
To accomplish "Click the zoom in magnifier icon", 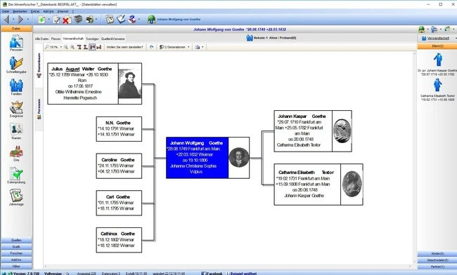I will (72, 47).
